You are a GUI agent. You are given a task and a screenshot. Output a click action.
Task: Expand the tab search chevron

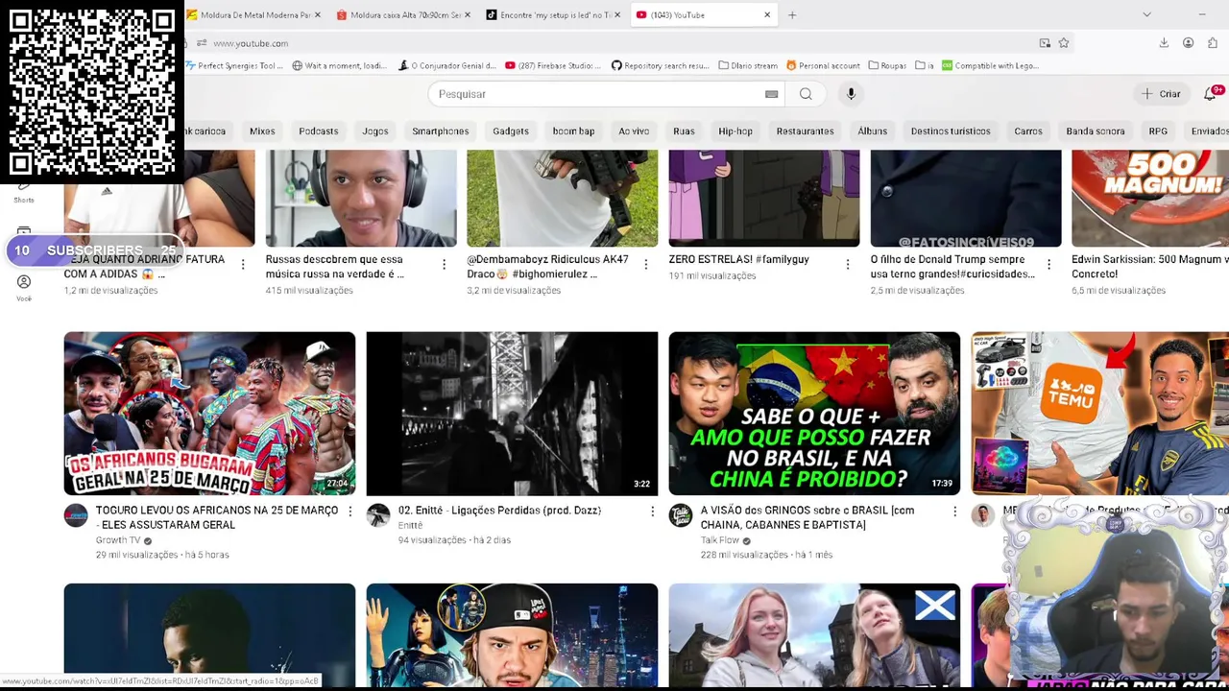(1146, 14)
